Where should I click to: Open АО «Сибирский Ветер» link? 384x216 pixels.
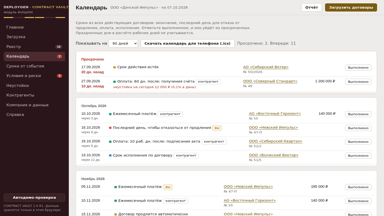(x=266, y=67)
